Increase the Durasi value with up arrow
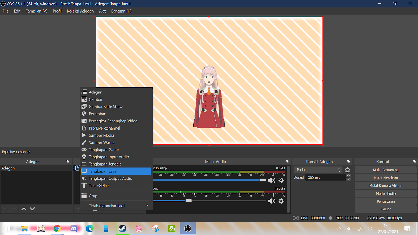The height and width of the screenshot is (235, 418). [348, 176]
